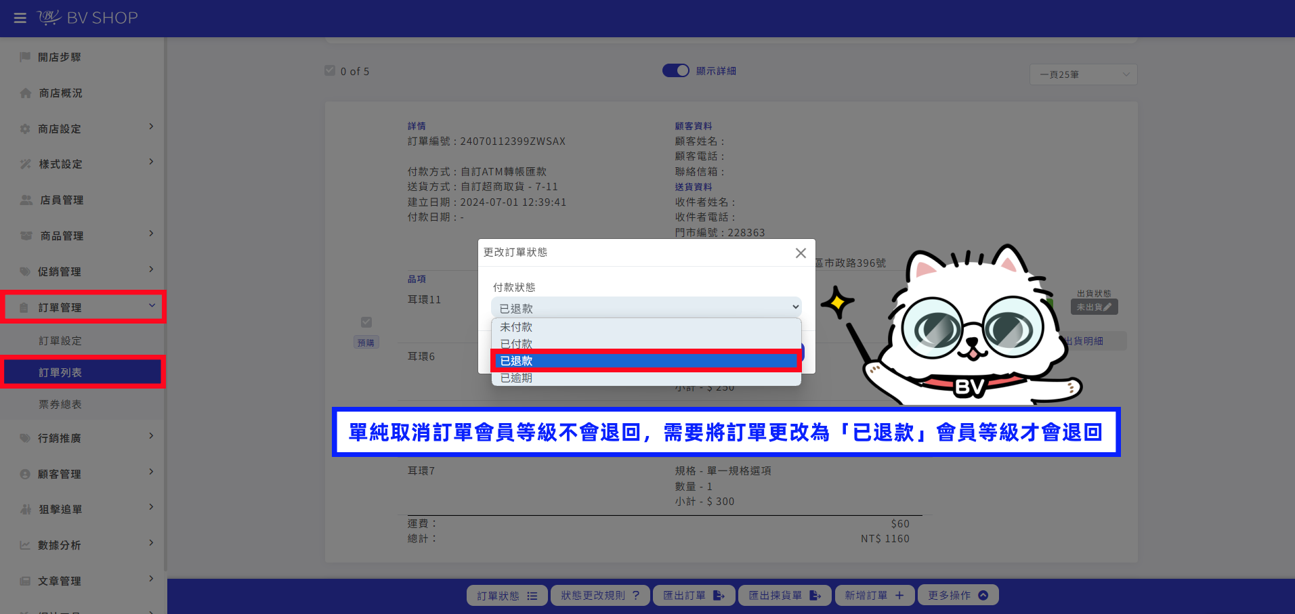
Task: Click the 訂單狀態 bottom bar button
Action: click(x=507, y=596)
